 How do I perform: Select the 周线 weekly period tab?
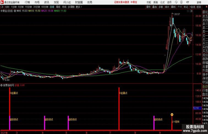pyautogui.click(x=58, y=7)
